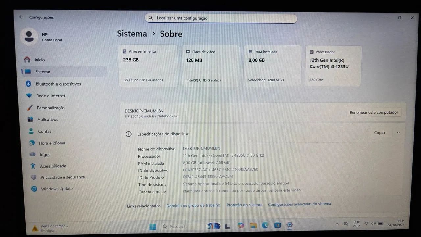
Task: Open the Armazenamento 238 GB card
Action: pyautogui.click(x=148, y=66)
